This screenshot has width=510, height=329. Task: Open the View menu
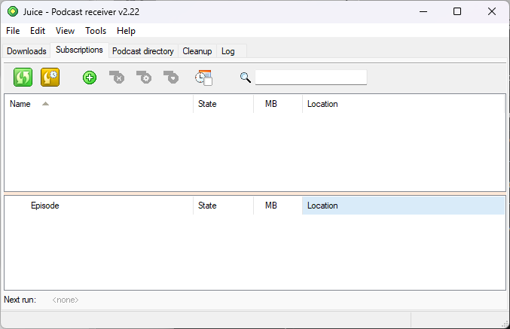[65, 31]
